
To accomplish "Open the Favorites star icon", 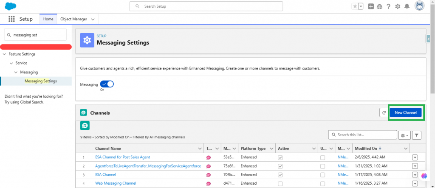I will (x=355, y=6).
